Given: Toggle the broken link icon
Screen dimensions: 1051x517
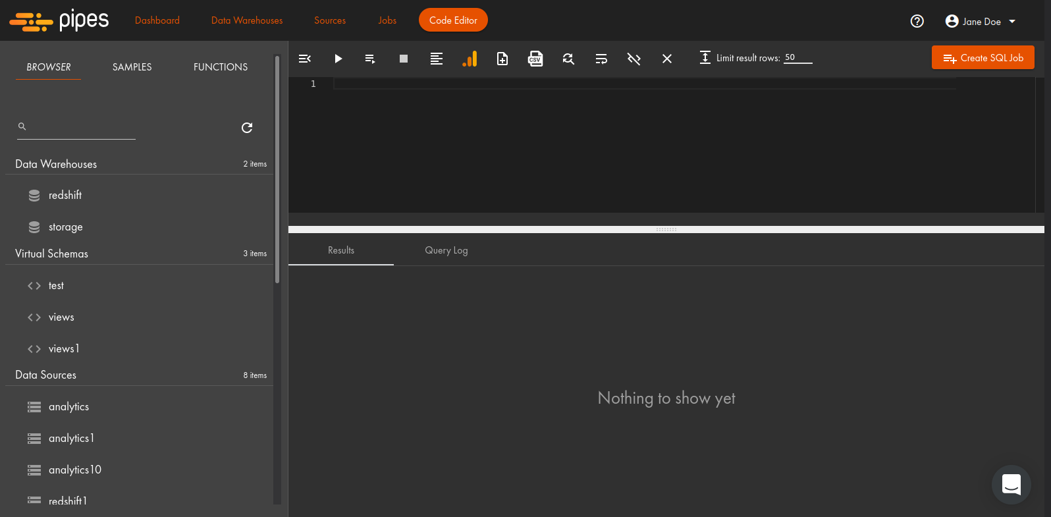Looking at the screenshot, I should (634, 59).
